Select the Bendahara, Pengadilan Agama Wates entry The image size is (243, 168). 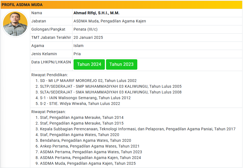pyautogui.click(x=86, y=140)
